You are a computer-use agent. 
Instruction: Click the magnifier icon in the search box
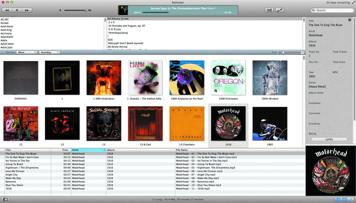[314, 10]
